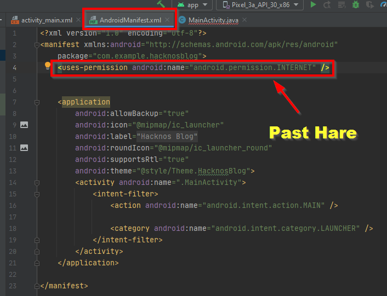
Task: Click the @mipmap/ic_launcher_round value
Action: tap(213, 148)
